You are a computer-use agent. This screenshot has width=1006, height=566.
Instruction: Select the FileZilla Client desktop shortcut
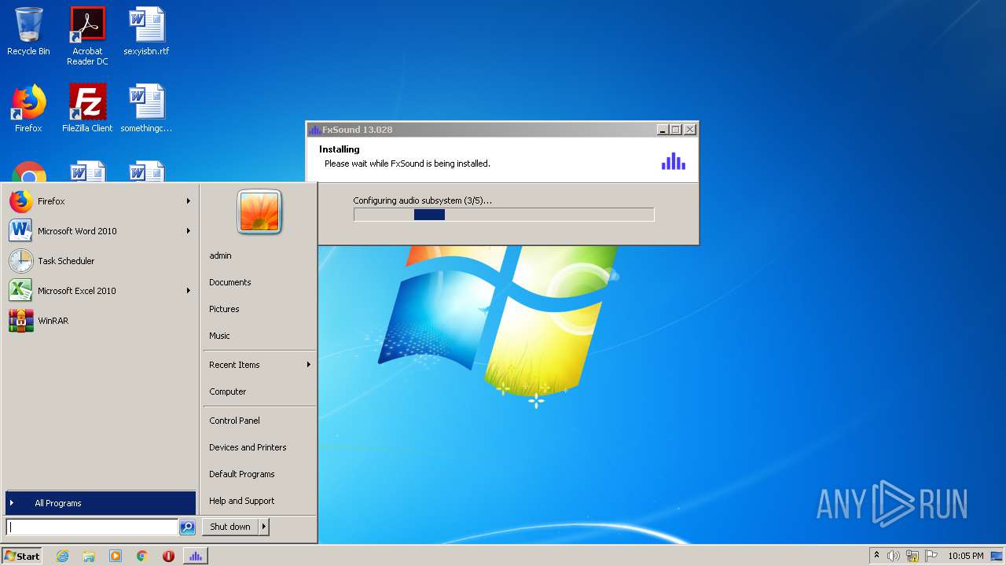tap(87, 108)
